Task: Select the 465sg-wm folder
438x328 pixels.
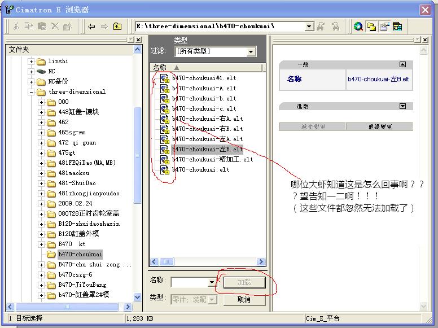Action: [x=72, y=133]
